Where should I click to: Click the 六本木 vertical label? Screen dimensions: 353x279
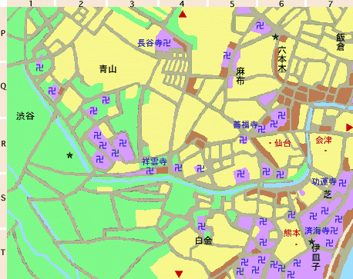tap(282, 59)
